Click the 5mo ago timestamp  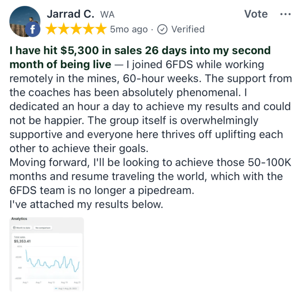pyautogui.click(x=129, y=30)
